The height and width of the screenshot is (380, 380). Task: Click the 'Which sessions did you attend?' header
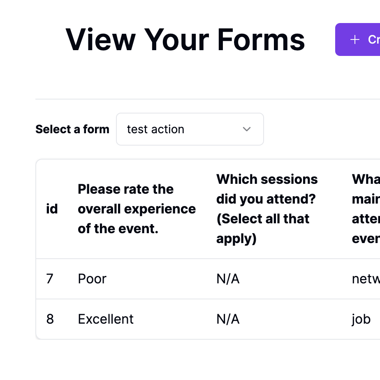click(267, 209)
